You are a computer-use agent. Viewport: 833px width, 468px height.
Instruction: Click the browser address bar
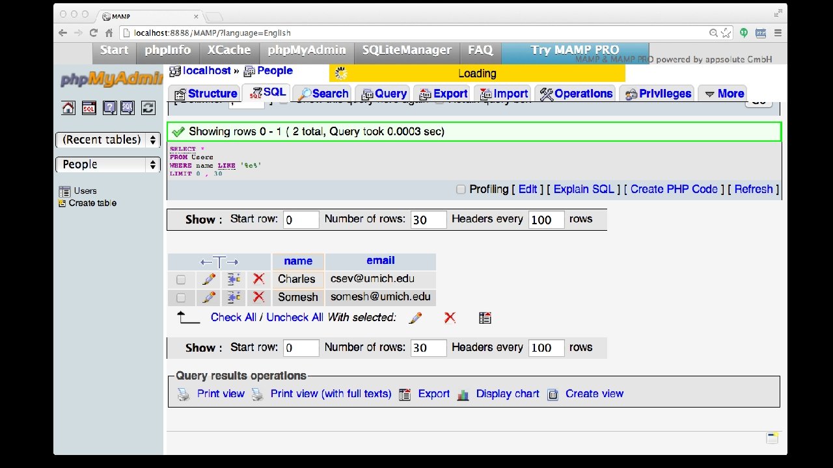420,32
